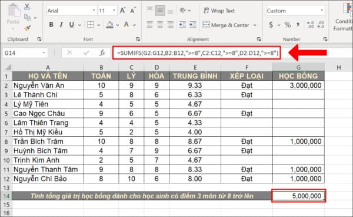The image size is (353, 217).
Task: Decrease indent of cell
Action: coord(182,25)
